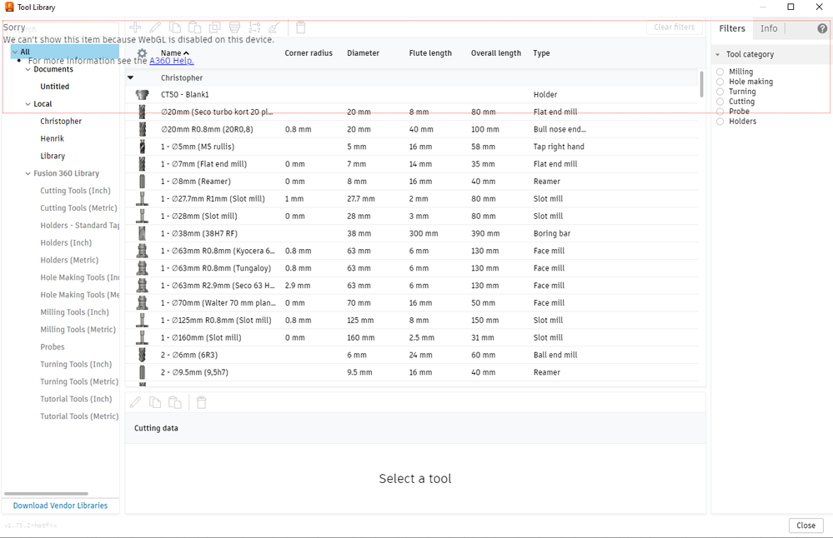This screenshot has height=538, width=833.
Task: Open column settings gear icon
Action: 142,53
